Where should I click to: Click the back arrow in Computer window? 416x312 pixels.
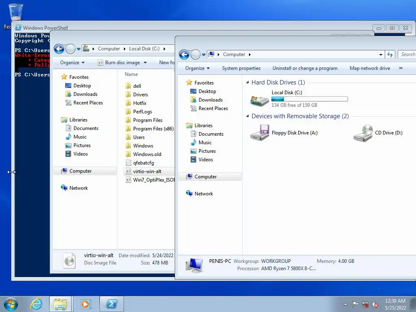click(184, 54)
